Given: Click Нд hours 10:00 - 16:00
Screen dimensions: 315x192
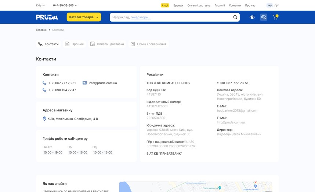Looking at the screenshot, I should (x=103, y=152).
